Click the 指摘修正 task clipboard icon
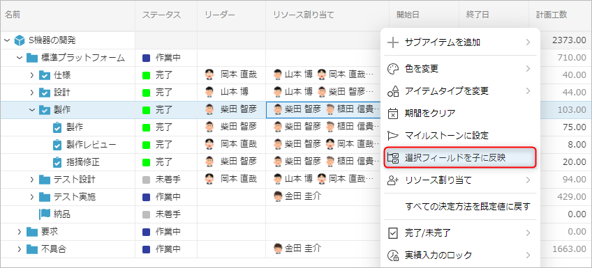 pos(57,162)
